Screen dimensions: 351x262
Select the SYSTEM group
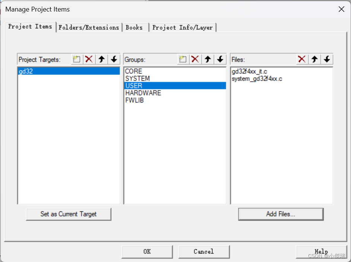175,78
